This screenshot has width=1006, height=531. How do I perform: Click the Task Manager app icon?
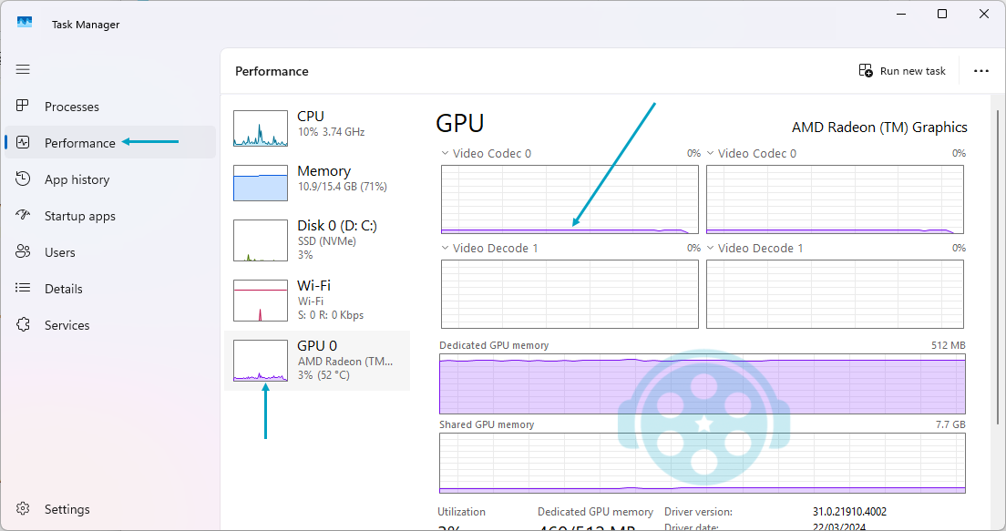[25, 23]
